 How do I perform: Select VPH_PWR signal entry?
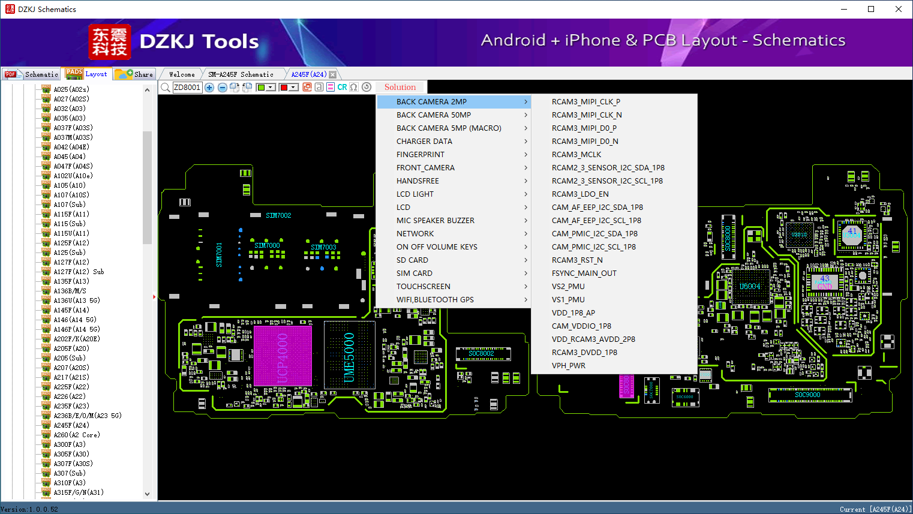click(614, 366)
